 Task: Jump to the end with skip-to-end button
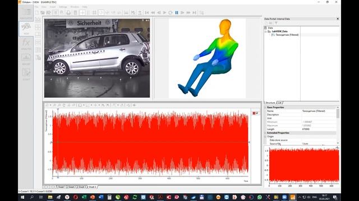pos(195,12)
